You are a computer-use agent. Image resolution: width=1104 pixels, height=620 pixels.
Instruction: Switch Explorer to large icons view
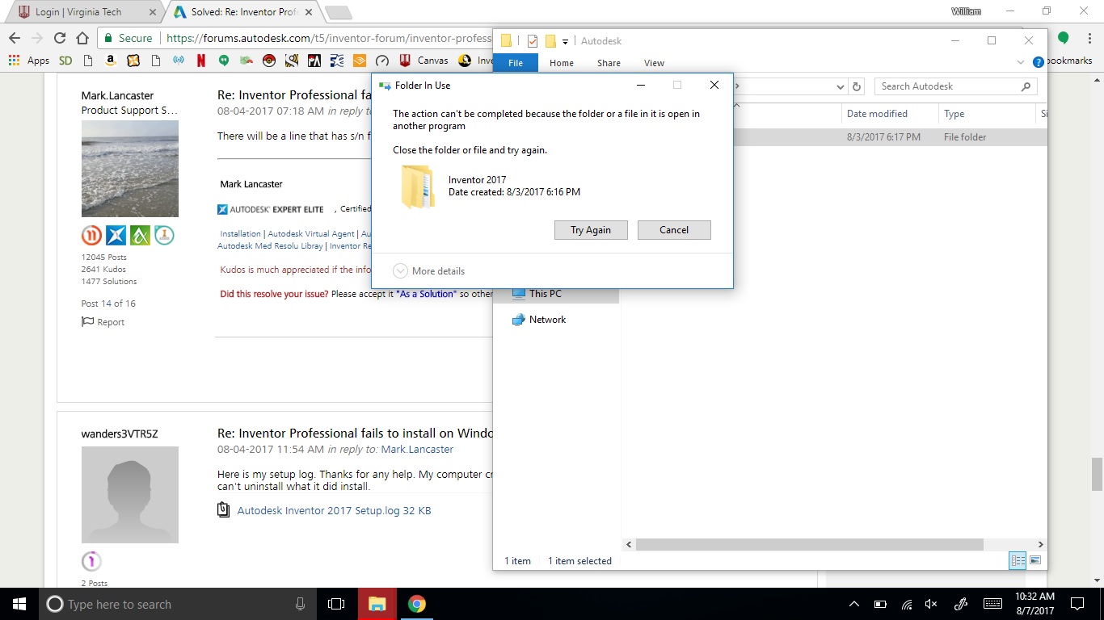[1035, 560]
